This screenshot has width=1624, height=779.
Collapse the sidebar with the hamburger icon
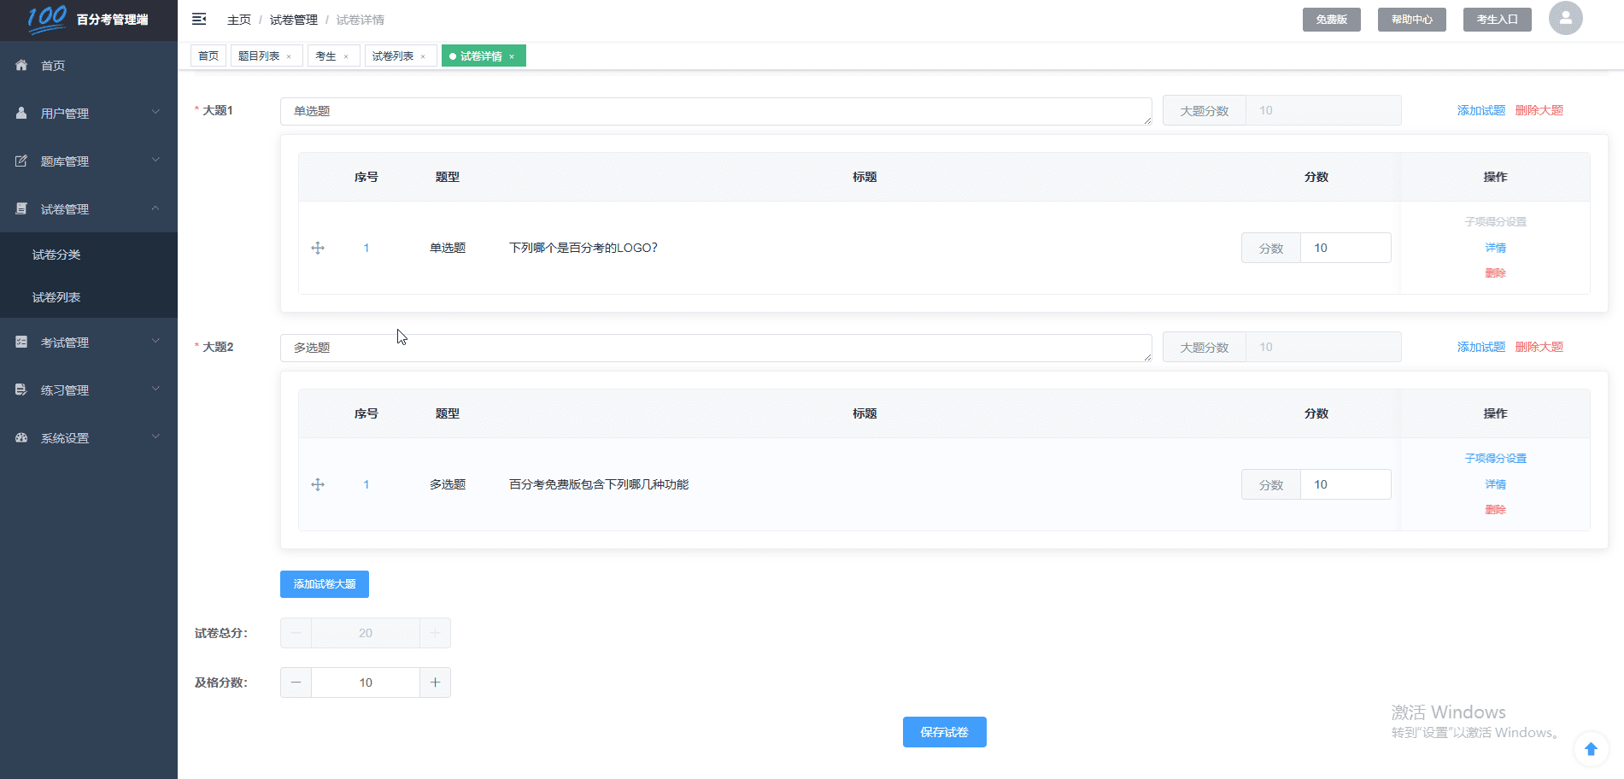199,19
